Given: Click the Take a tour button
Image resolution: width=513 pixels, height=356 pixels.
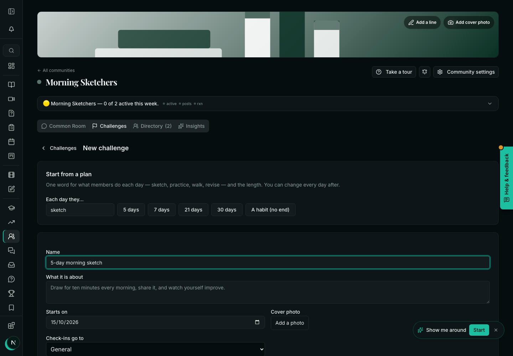Looking at the screenshot, I should pos(394,72).
